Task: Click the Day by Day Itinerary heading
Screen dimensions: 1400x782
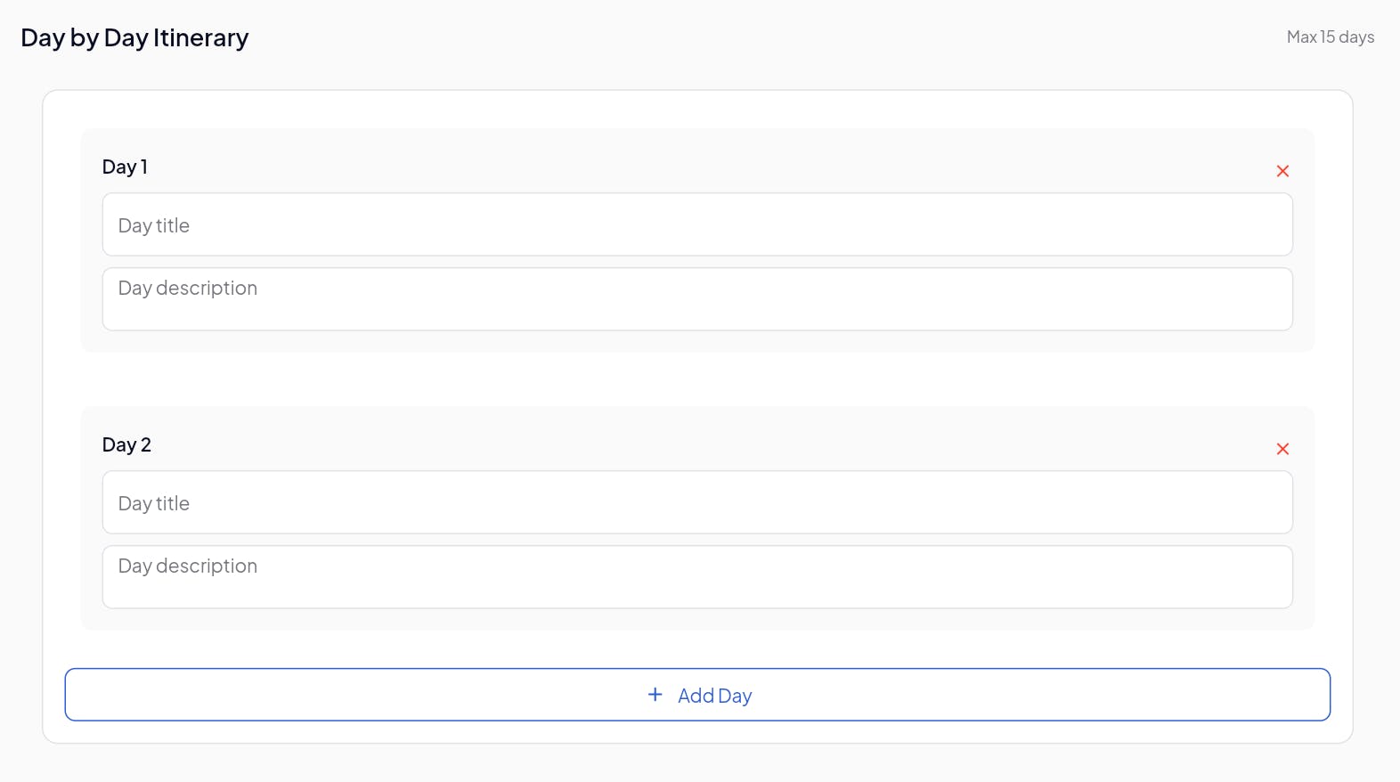Action: pyautogui.click(x=134, y=37)
